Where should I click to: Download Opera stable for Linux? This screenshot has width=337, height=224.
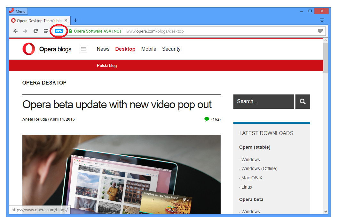click(x=247, y=187)
